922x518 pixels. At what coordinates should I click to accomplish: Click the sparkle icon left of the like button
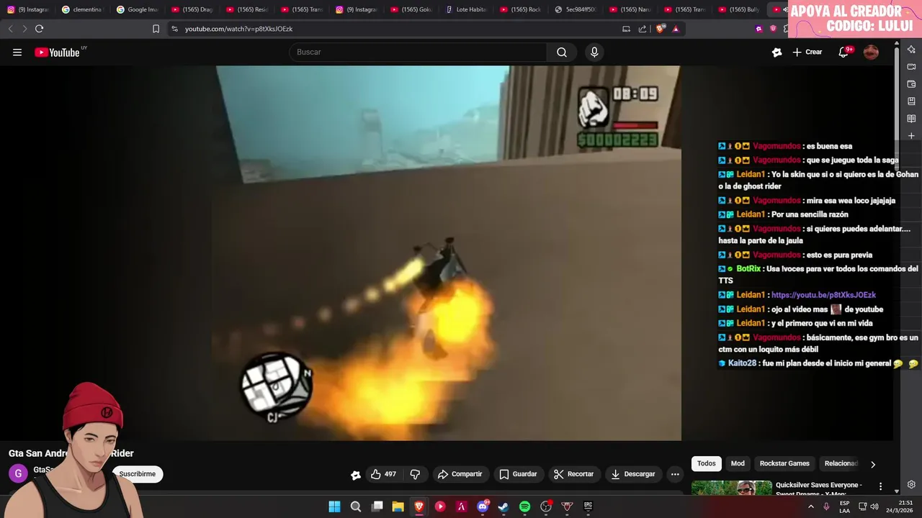click(355, 474)
